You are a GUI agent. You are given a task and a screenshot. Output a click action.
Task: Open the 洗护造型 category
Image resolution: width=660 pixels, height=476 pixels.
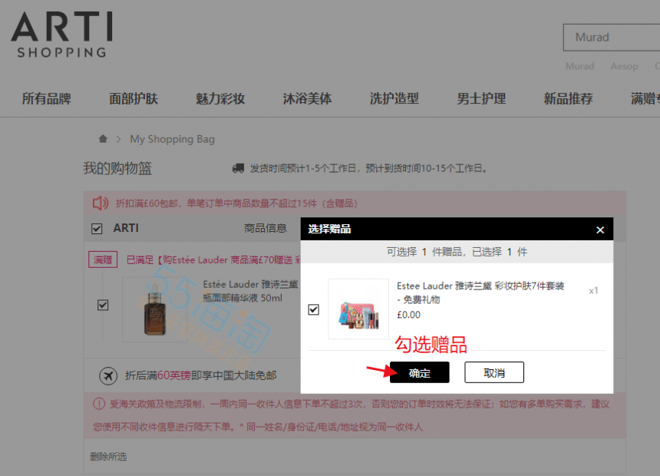pyautogui.click(x=394, y=98)
